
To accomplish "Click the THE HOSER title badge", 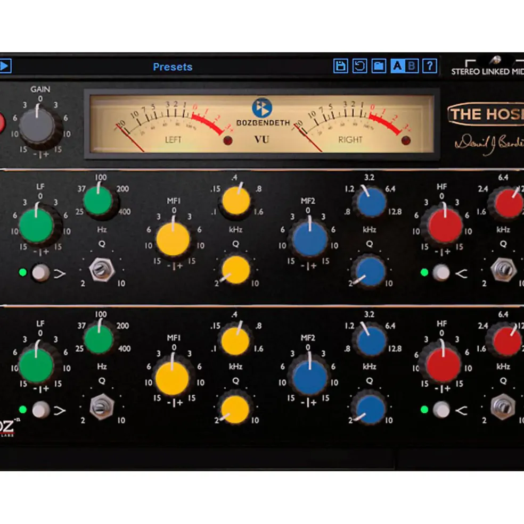I will [x=486, y=114].
